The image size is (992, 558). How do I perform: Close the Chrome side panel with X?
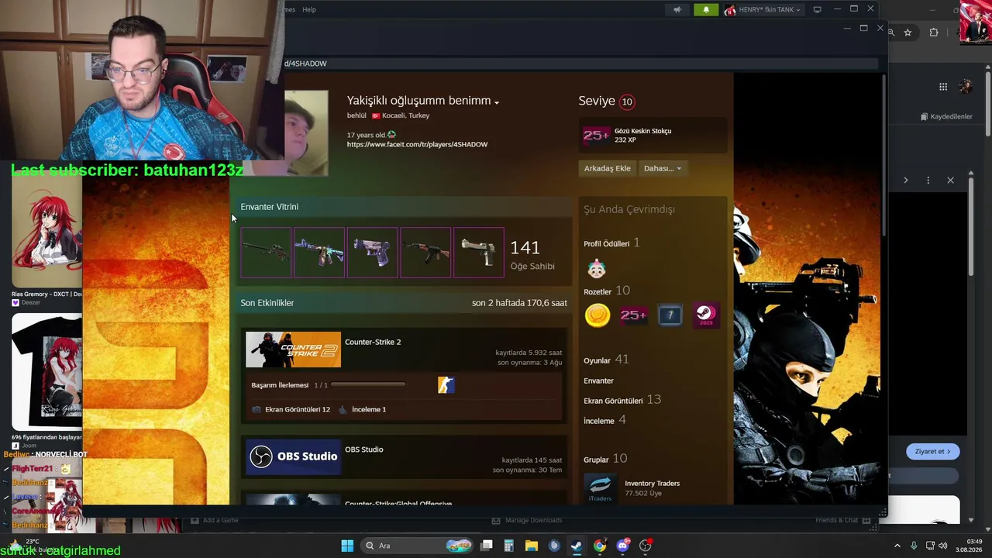(950, 181)
